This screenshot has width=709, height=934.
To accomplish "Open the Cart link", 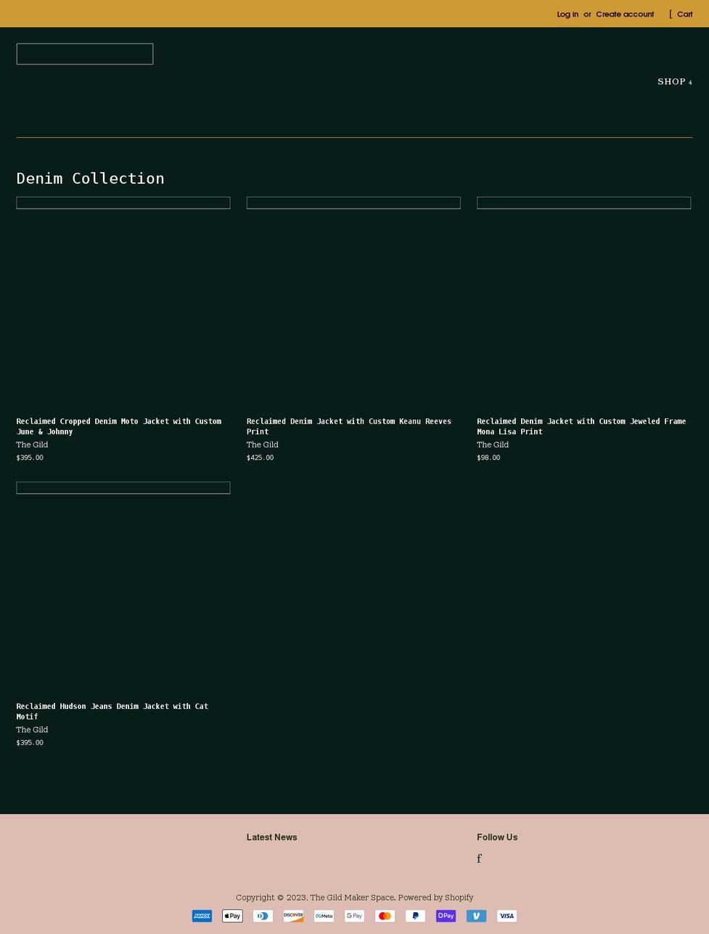I will click(x=681, y=14).
